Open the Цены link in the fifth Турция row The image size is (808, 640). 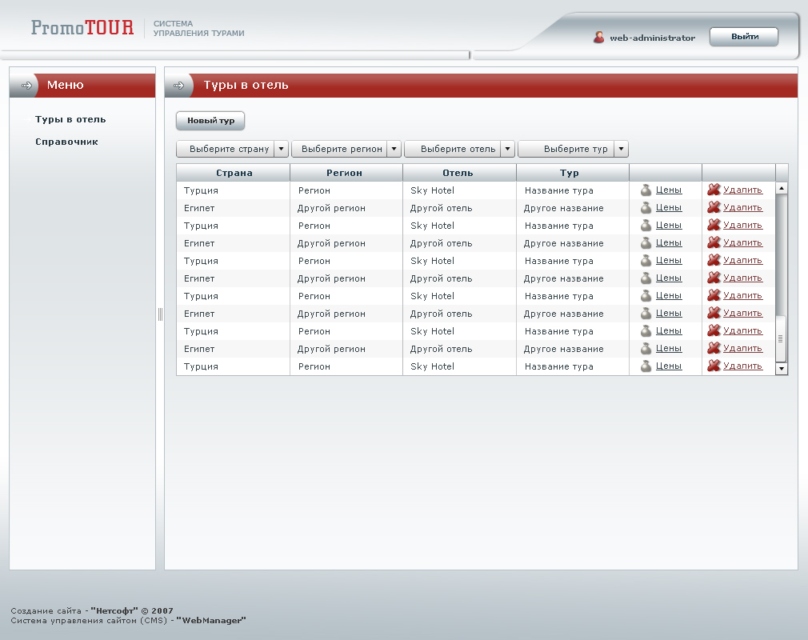pyautogui.click(x=669, y=330)
